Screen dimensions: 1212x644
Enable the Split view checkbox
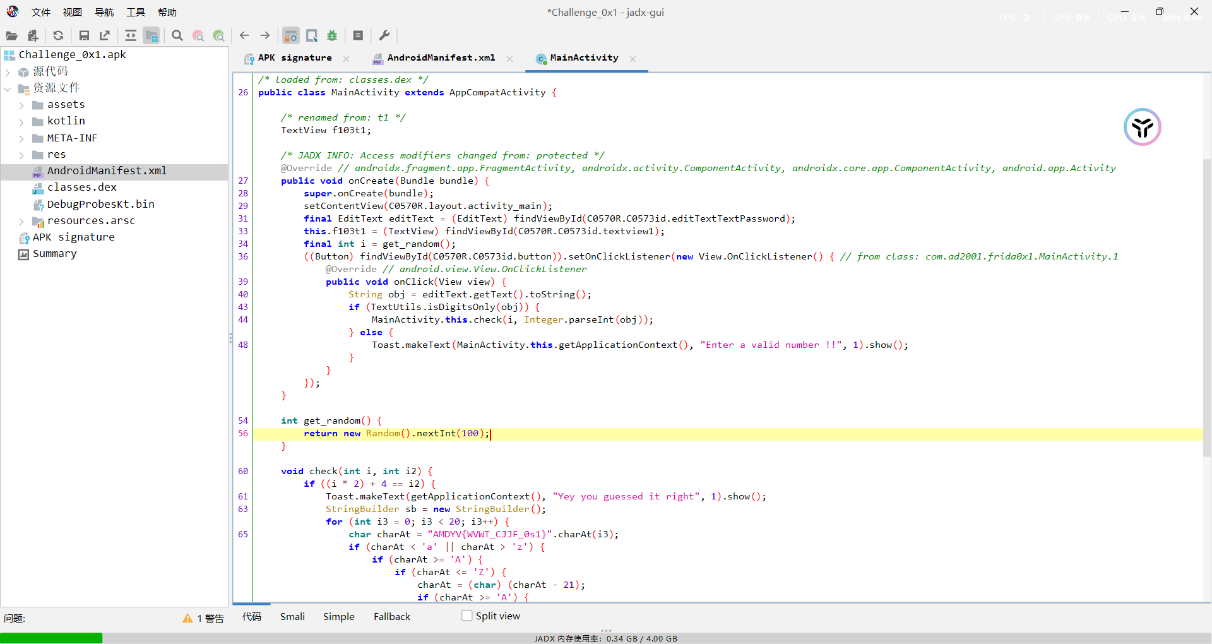click(x=467, y=616)
